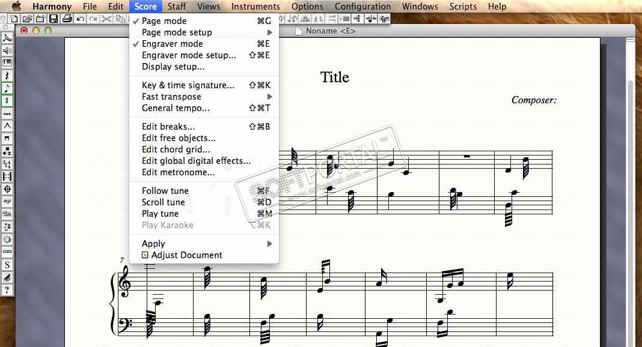Select the eighth note palette tool
This screenshot has width=642, height=347.
click(x=7, y=88)
